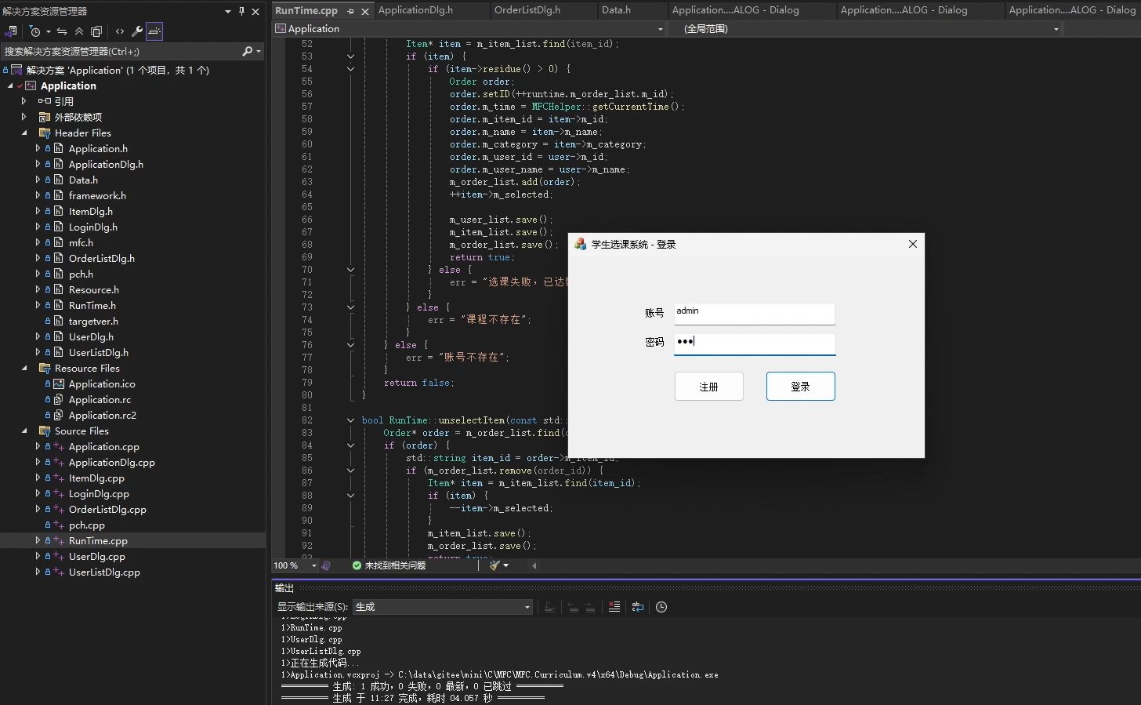Click the output timestamp clock icon
Image resolution: width=1141 pixels, height=705 pixels.
tap(661, 607)
